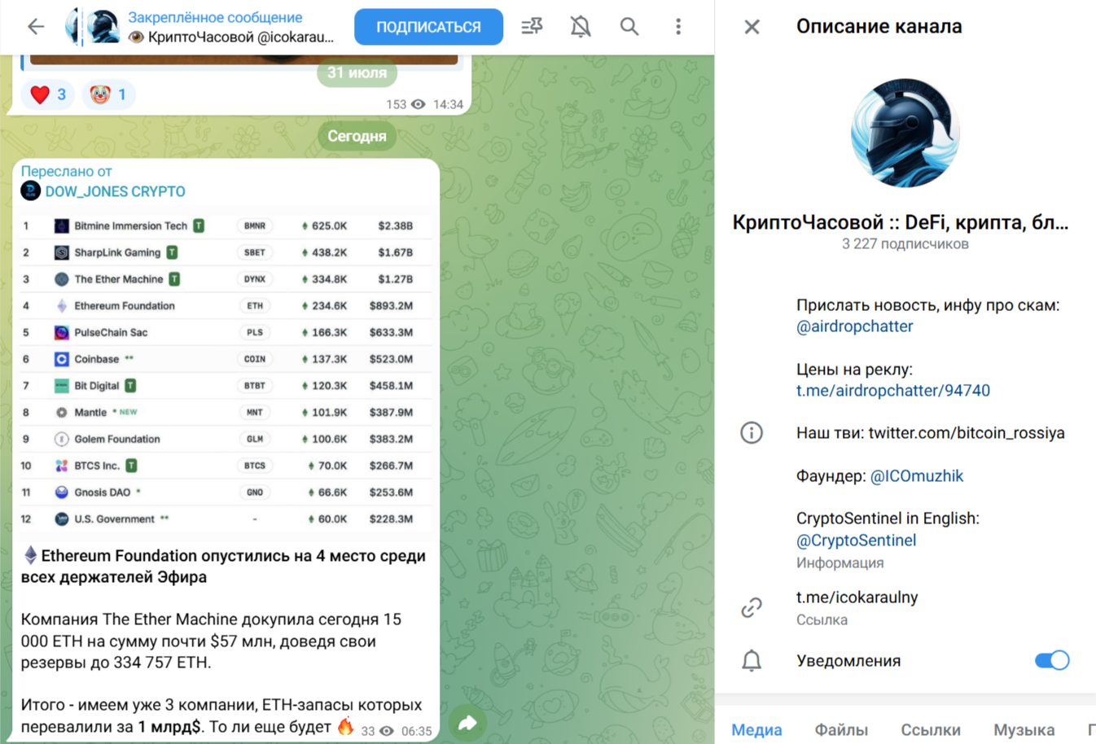Viewport: 1096px width, 744px height.
Task: Open the t.me/airdropchatter/94740 link
Action: (x=893, y=391)
